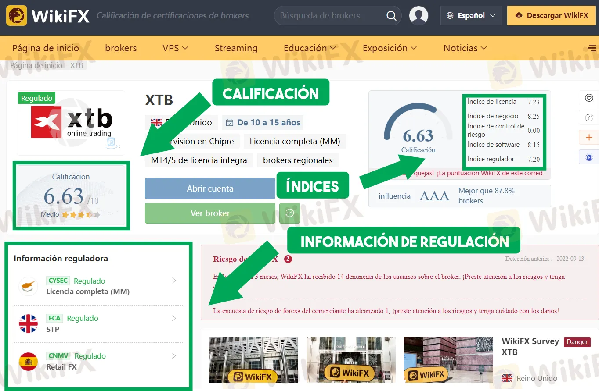The height and width of the screenshot is (391, 599).
Task: Click the Índice regulador 7.20 row
Action: pos(504,159)
